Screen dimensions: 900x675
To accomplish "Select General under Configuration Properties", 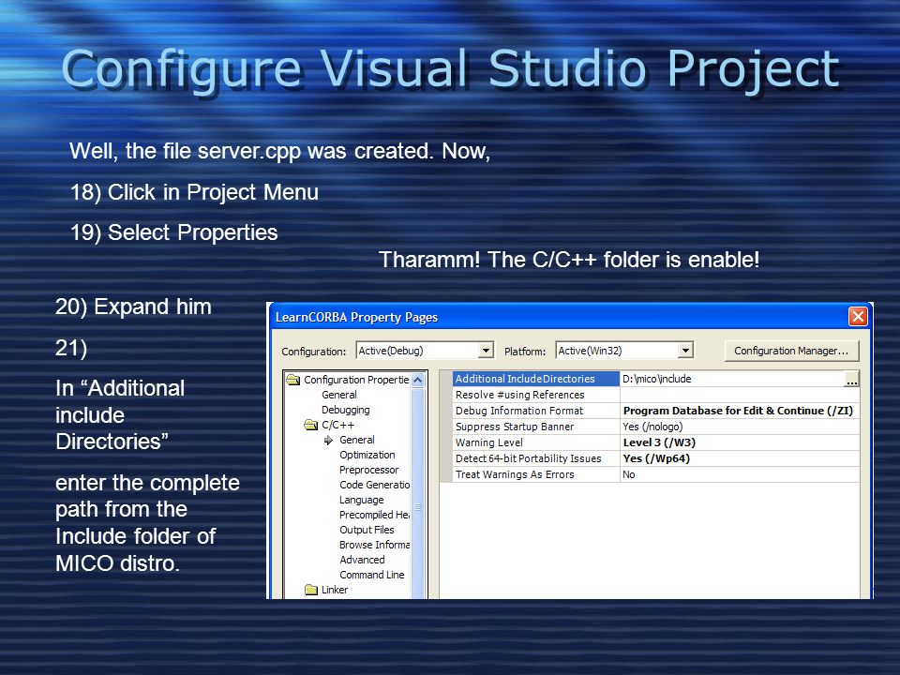I will pyautogui.click(x=338, y=395).
